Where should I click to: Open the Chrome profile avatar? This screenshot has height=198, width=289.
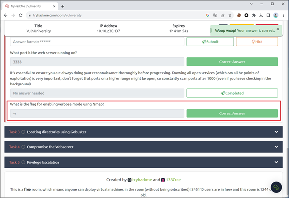[x=276, y=15]
